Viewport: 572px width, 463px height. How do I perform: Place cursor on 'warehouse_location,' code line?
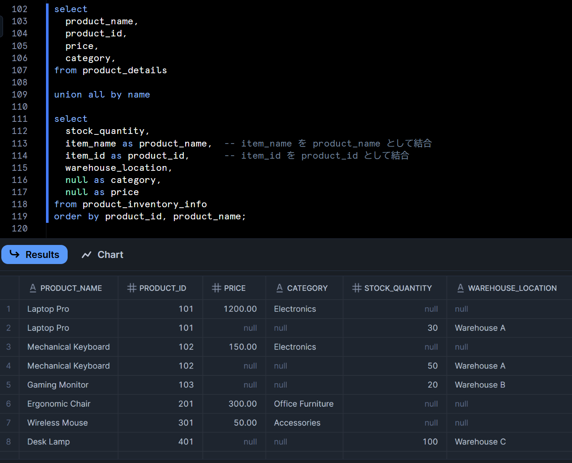tap(119, 168)
